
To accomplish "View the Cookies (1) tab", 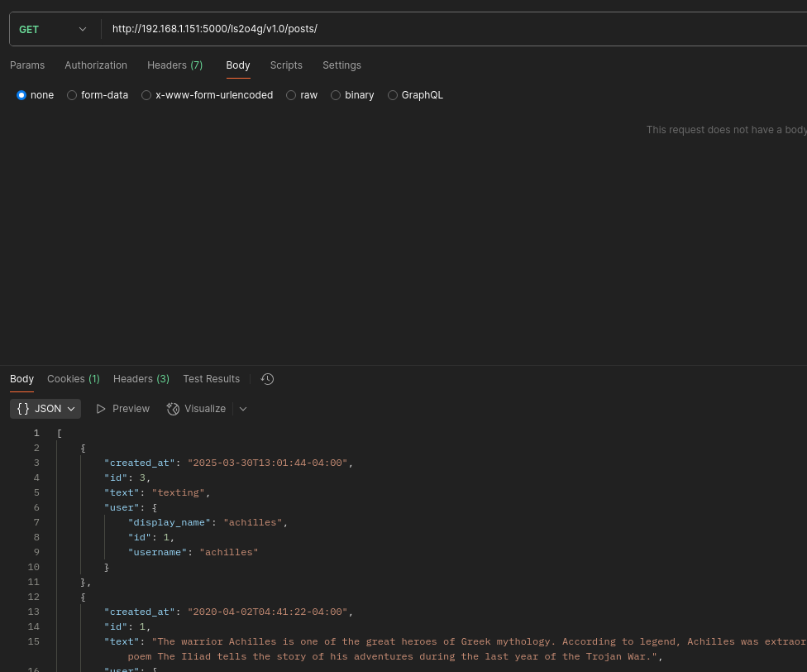I will pyautogui.click(x=74, y=379).
